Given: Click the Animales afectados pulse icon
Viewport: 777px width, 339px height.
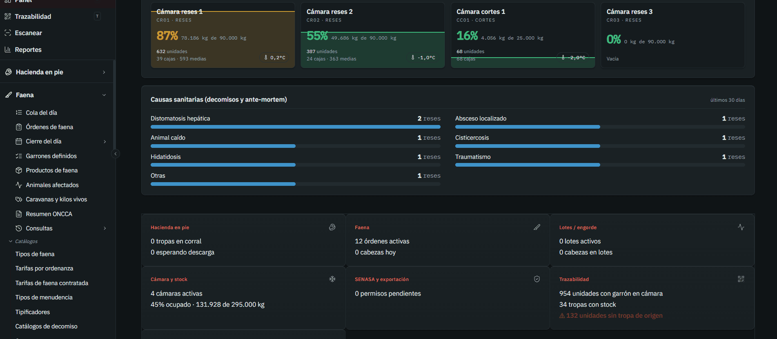Looking at the screenshot, I should pos(19,185).
